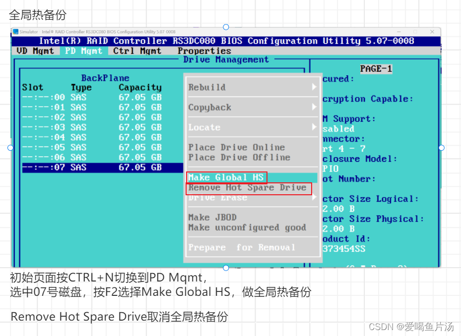
Task: Click the PAGE-1 indicator
Action: (376, 69)
